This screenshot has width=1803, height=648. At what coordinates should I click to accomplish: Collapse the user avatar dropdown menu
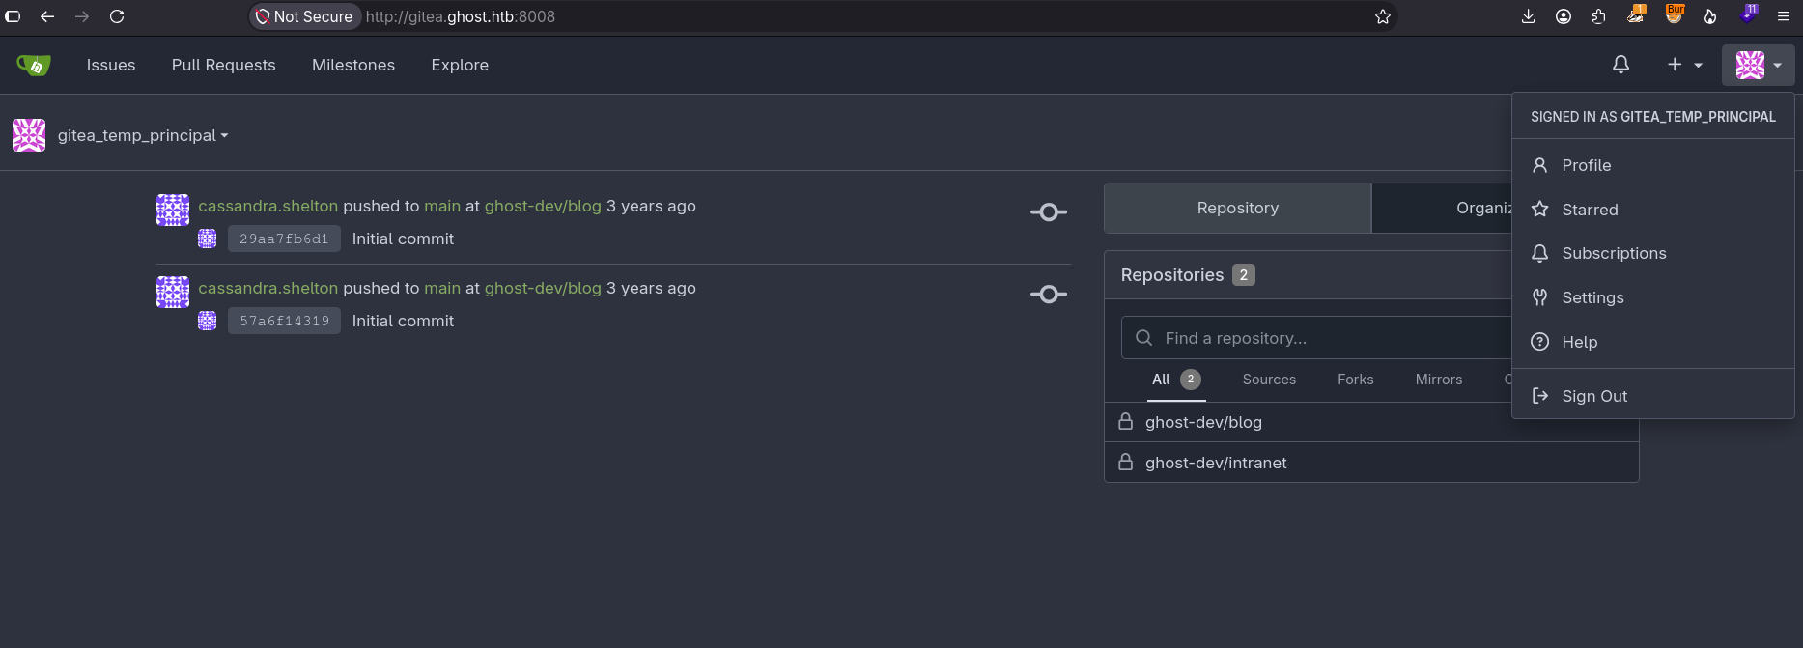point(1759,65)
